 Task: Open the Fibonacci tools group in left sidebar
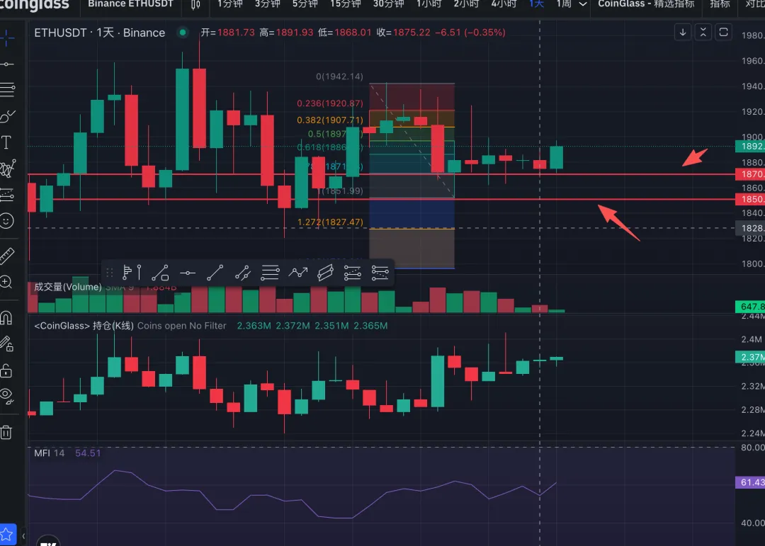[x=7, y=89]
